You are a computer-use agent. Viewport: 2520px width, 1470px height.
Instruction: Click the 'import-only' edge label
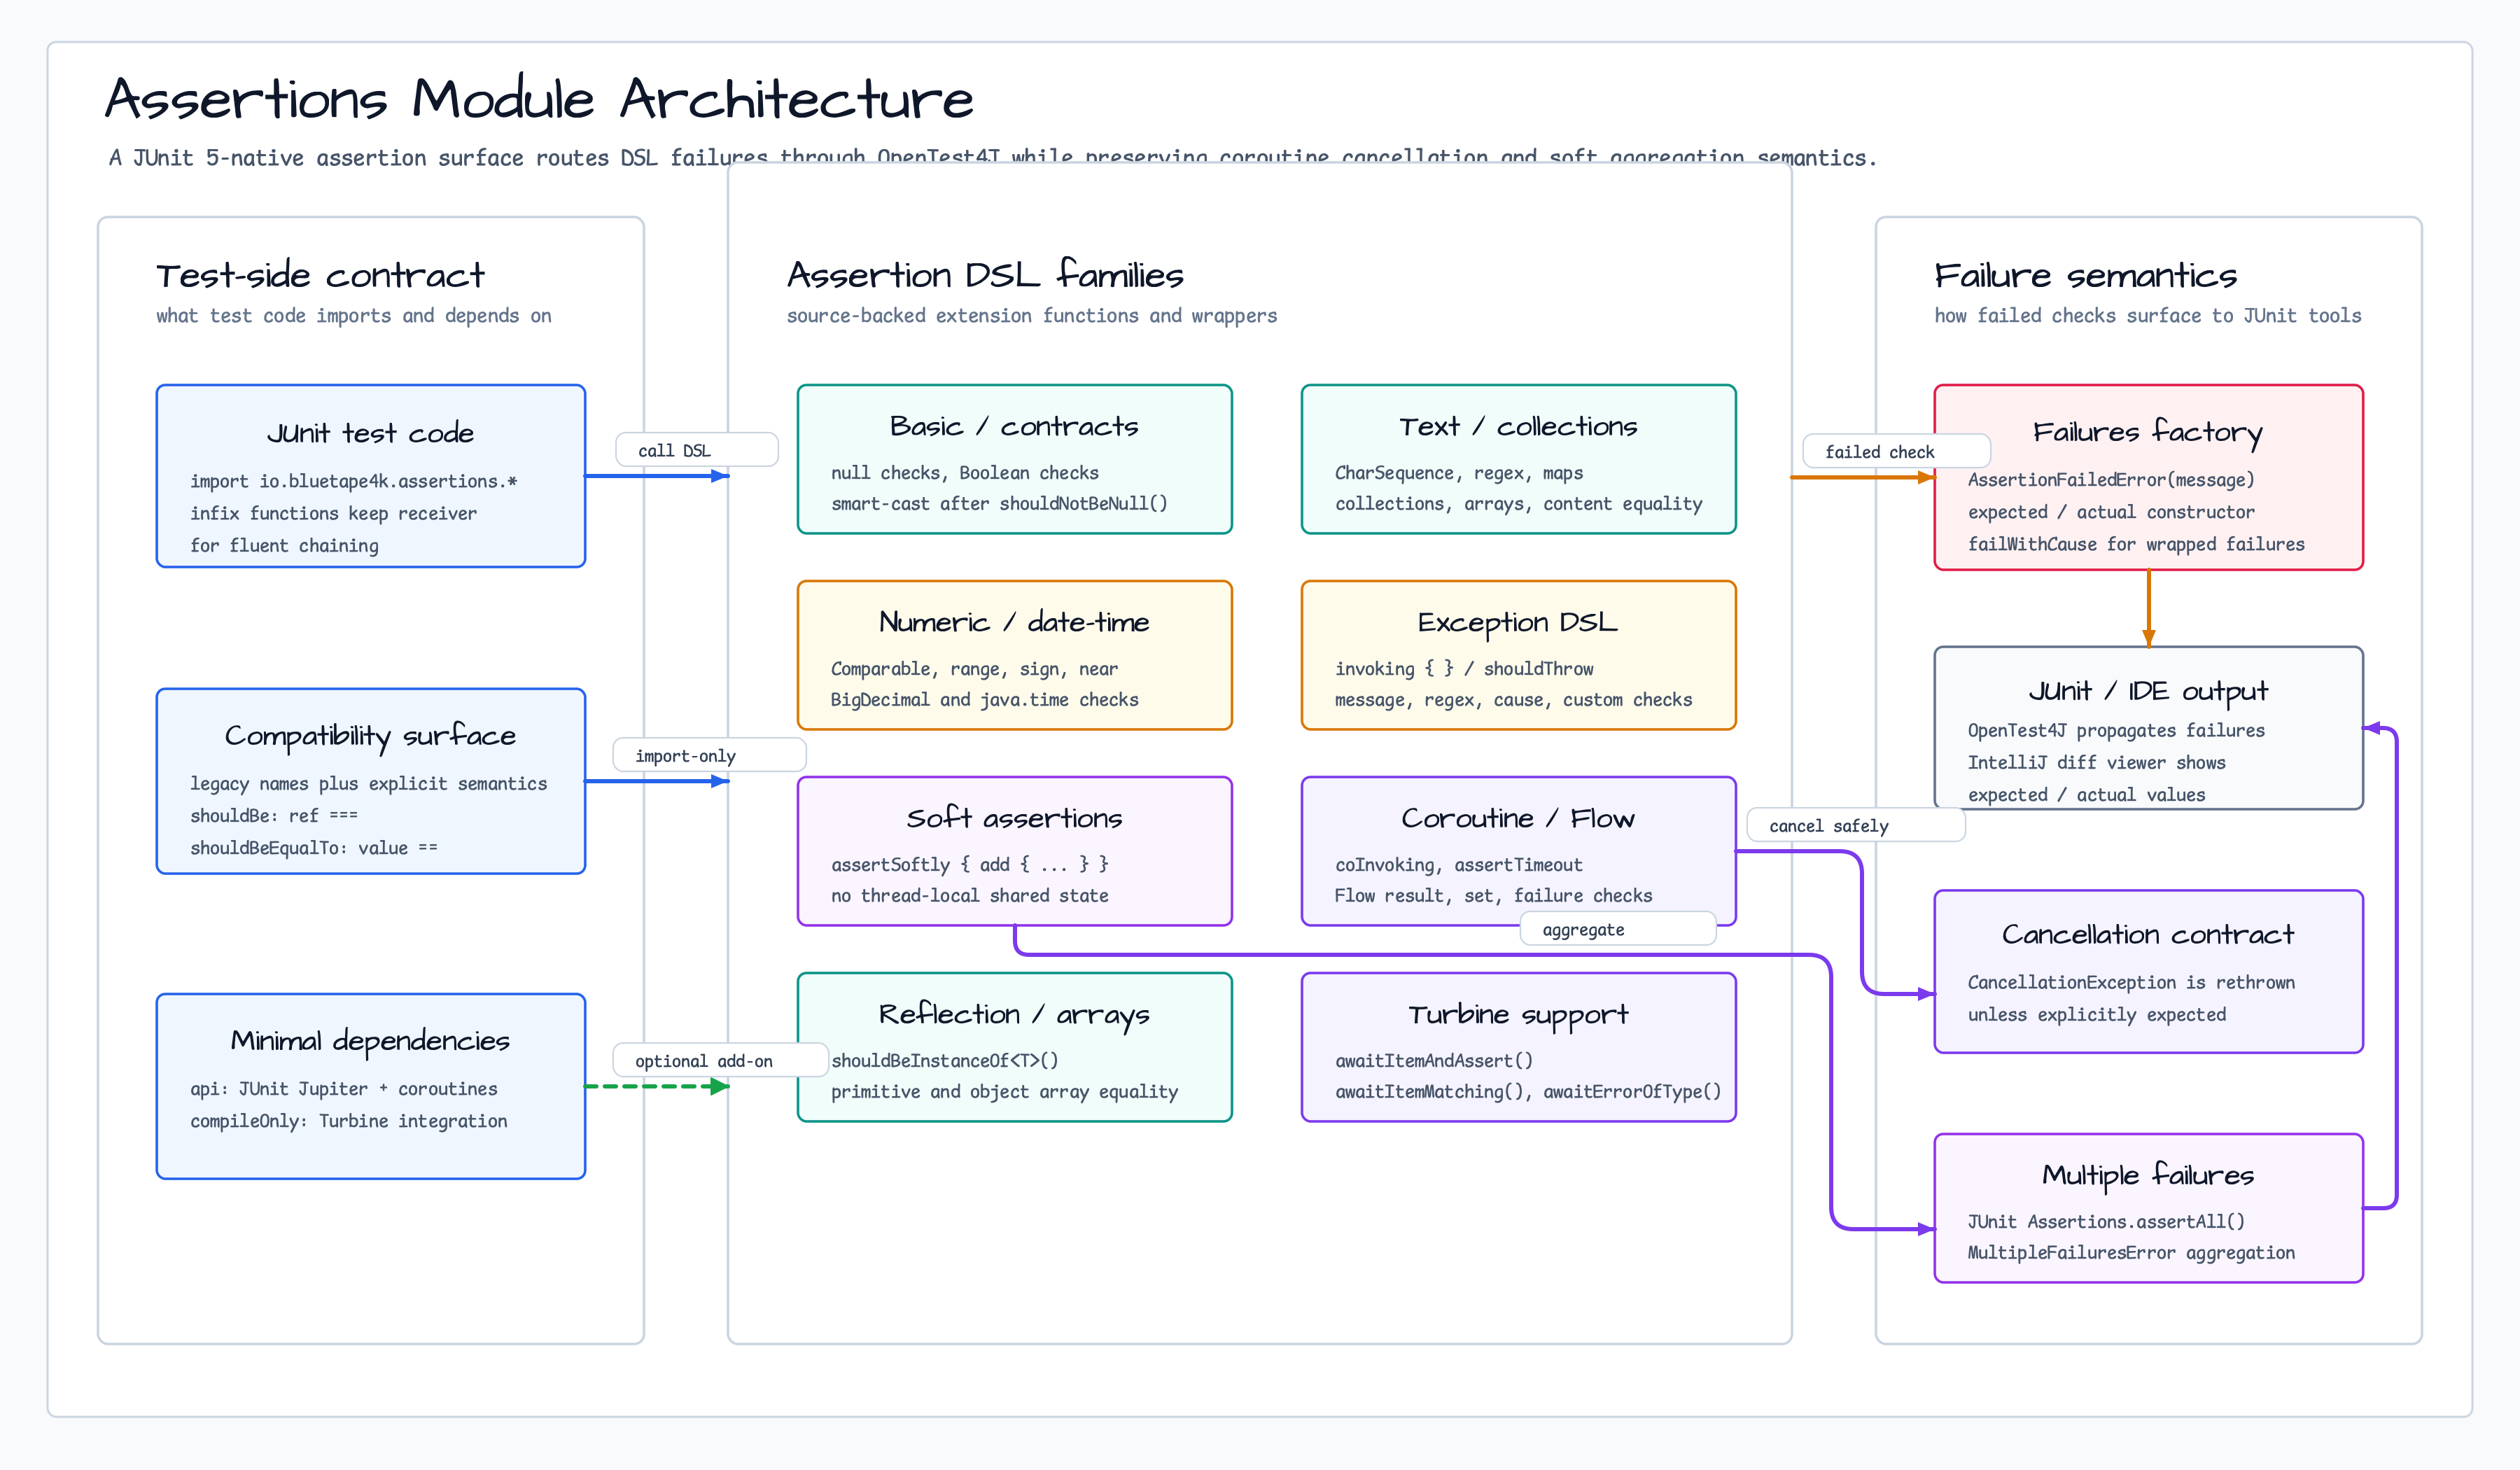point(709,755)
